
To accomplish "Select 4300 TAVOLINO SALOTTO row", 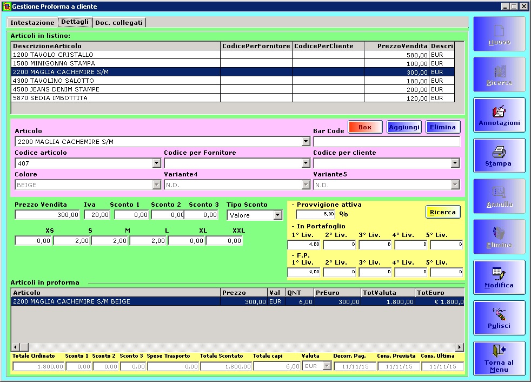I will [233, 81].
